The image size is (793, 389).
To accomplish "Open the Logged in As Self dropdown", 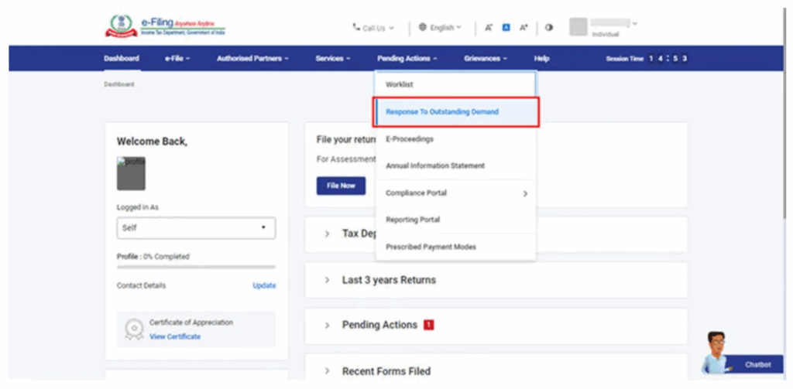I will point(196,228).
